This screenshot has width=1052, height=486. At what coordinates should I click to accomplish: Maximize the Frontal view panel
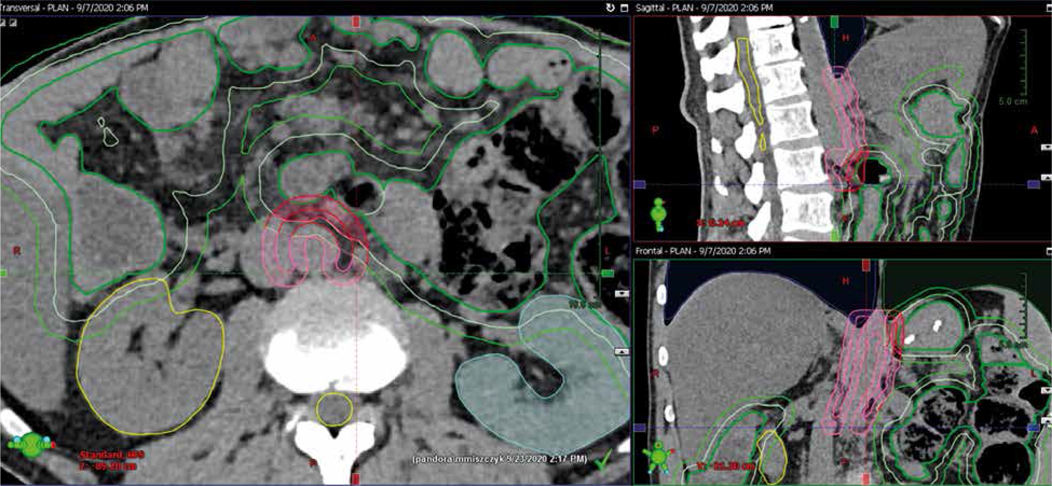[x=1048, y=251]
